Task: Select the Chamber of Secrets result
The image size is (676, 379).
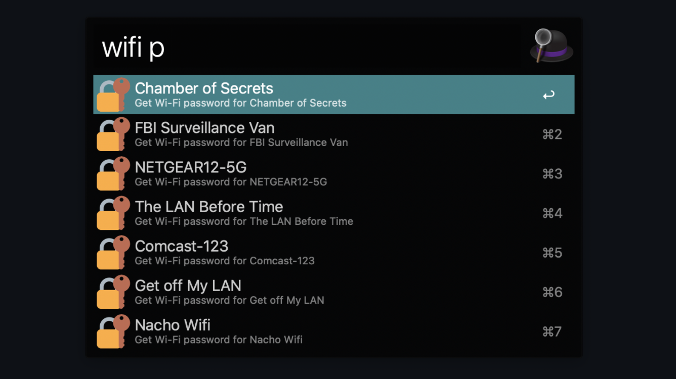Action: pos(334,94)
